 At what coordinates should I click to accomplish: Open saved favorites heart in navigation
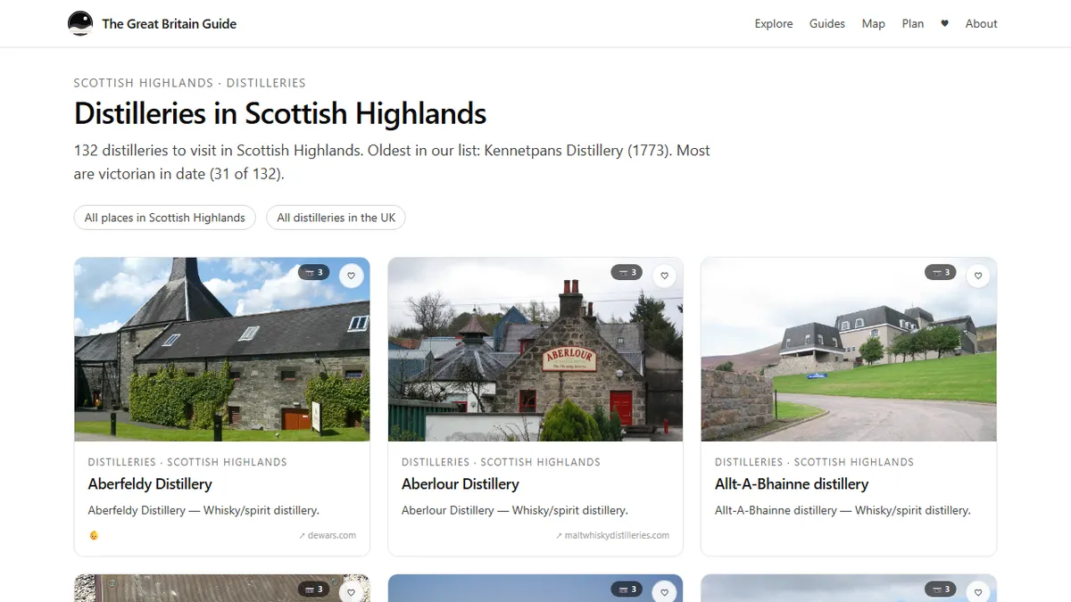(x=944, y=24)
